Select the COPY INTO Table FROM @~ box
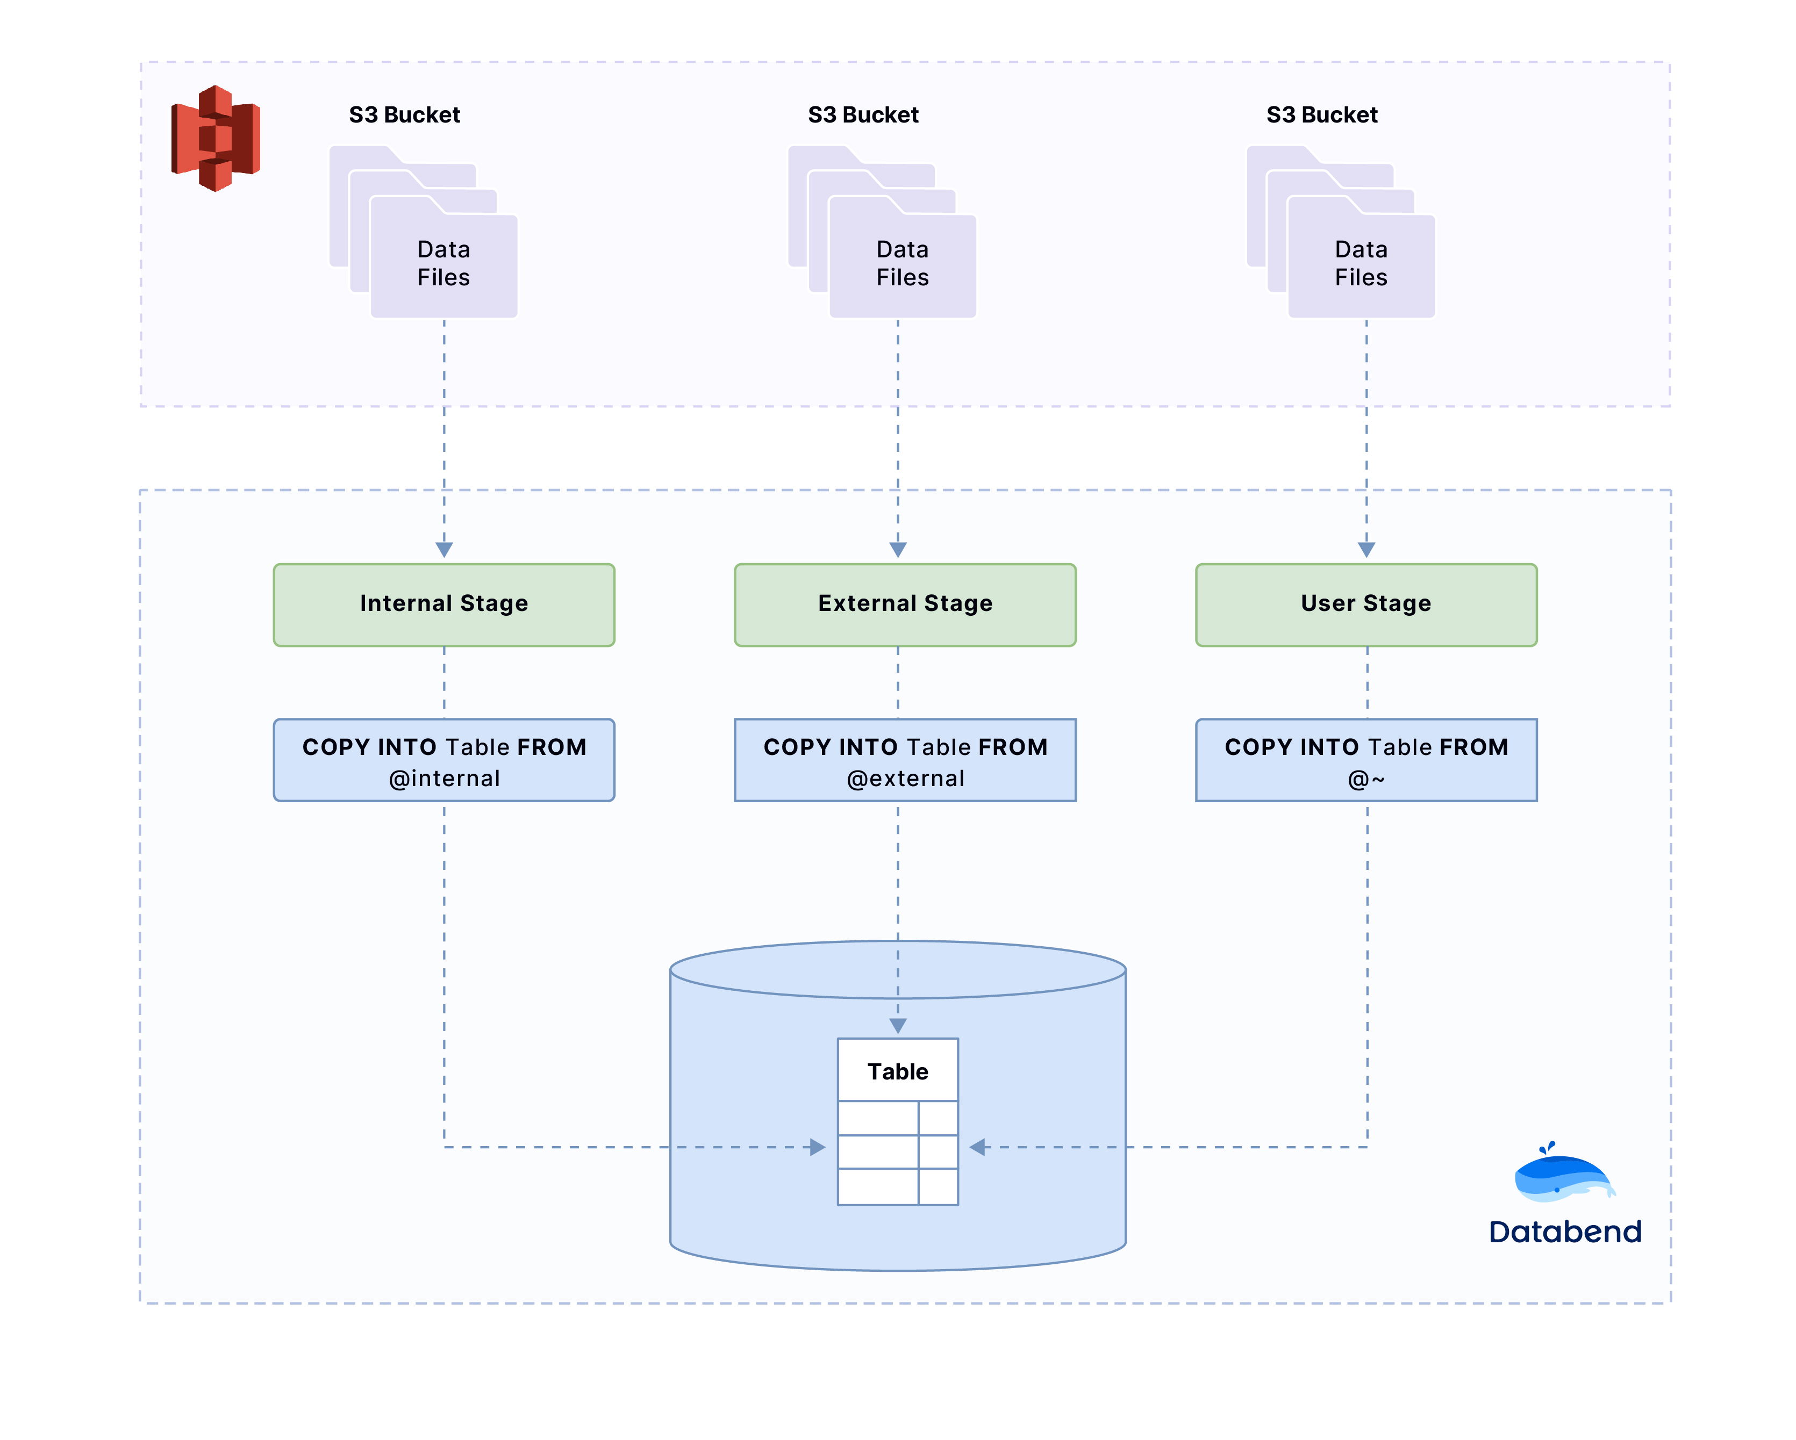This screenshot has width=1796, height=1440. tap(1366, 760)
